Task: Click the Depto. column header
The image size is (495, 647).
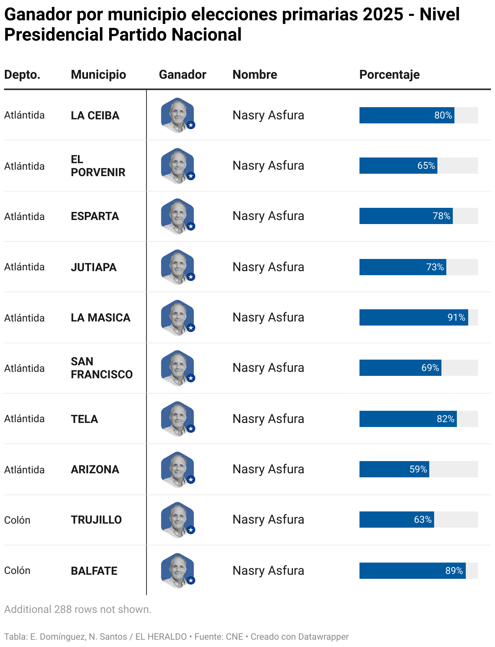Action: point(22,75)
